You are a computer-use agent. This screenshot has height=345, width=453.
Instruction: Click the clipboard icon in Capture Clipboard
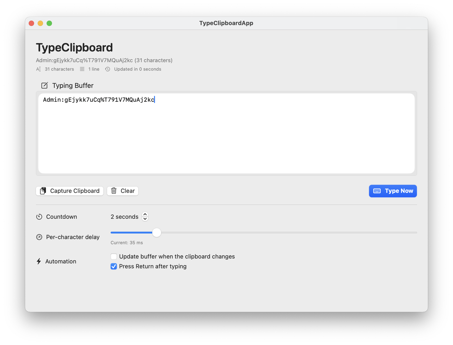[42, 191]
